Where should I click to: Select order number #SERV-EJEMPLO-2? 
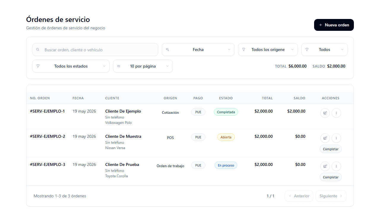pos(47,136)
